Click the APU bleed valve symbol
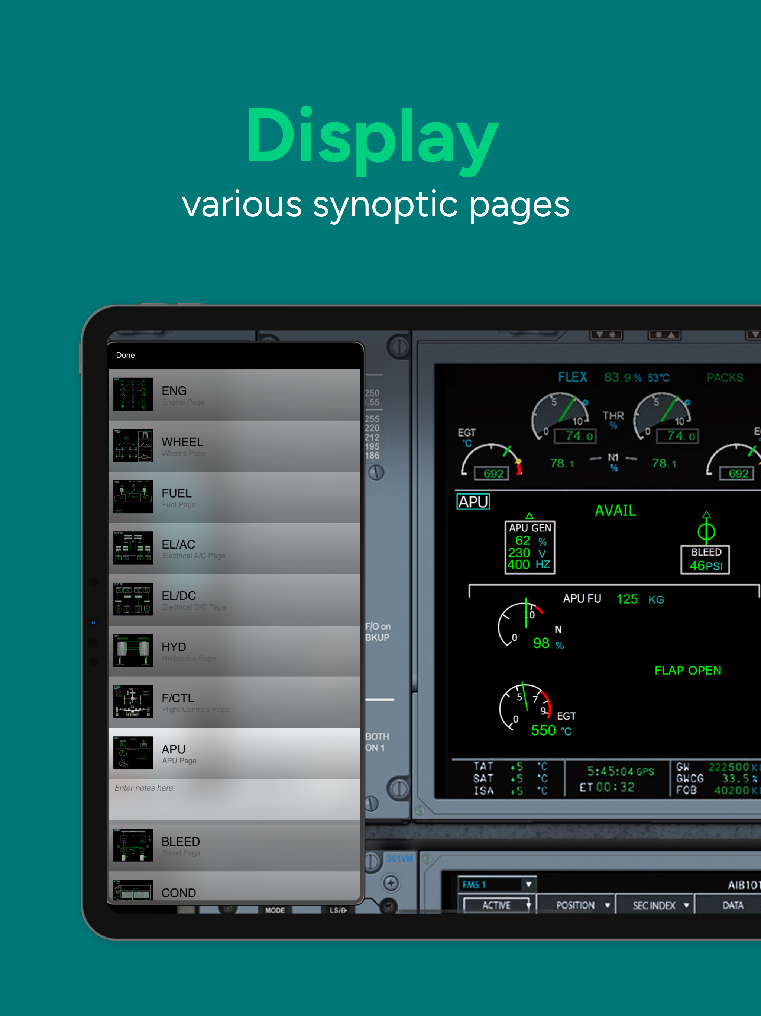 (706, 531)
